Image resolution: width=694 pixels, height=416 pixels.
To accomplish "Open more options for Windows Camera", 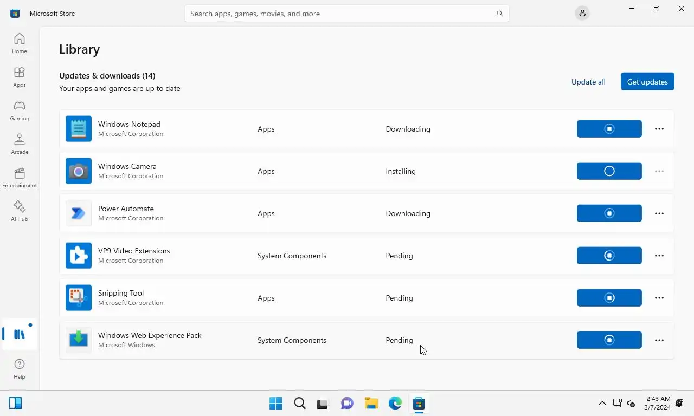I will coord(659,171).
